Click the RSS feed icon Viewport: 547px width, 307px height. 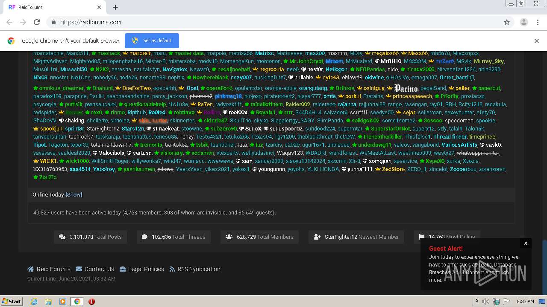click(x=172, y=269)
